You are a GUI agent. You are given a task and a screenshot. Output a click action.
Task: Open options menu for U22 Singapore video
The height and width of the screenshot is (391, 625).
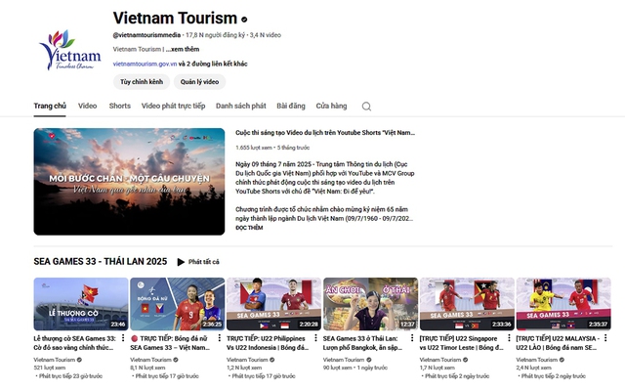click(509, 338)
